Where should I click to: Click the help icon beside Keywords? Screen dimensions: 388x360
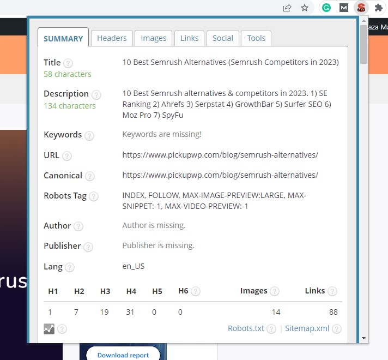pos(89,135)
